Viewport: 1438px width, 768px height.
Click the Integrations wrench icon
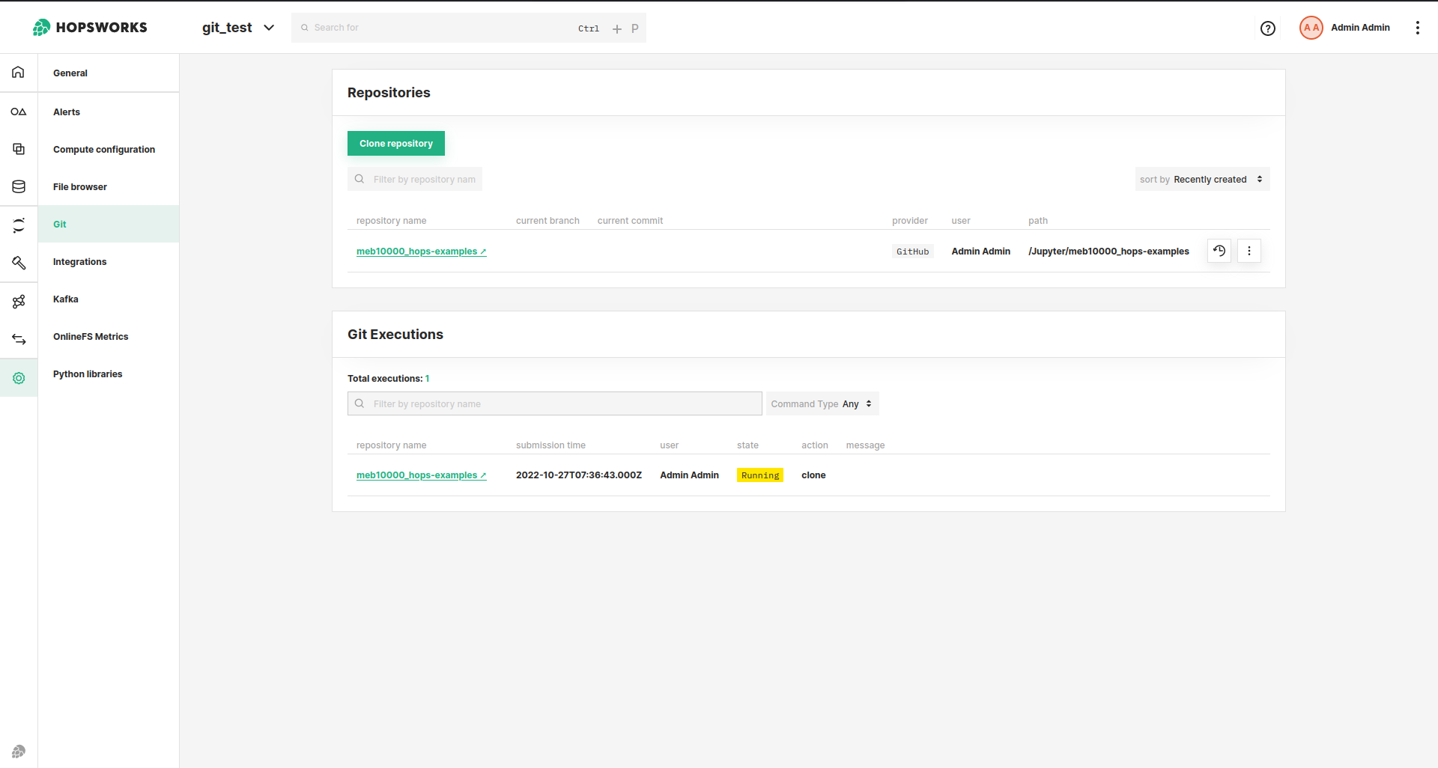pyautogui.click(x=18, y=263)
